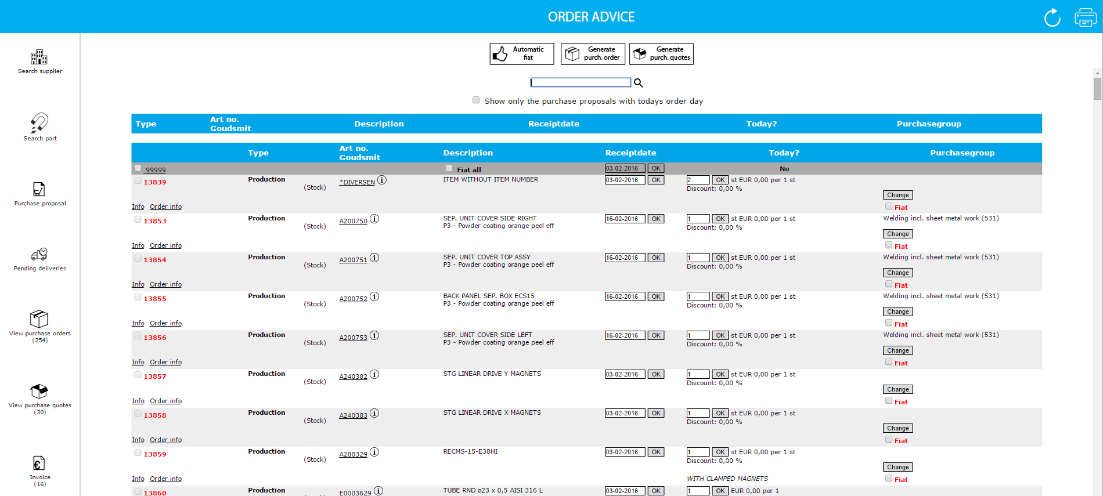Screen dimensions: 1103x496
Task: Tick the checkbox for order 13853
Action: click(138, 220)
